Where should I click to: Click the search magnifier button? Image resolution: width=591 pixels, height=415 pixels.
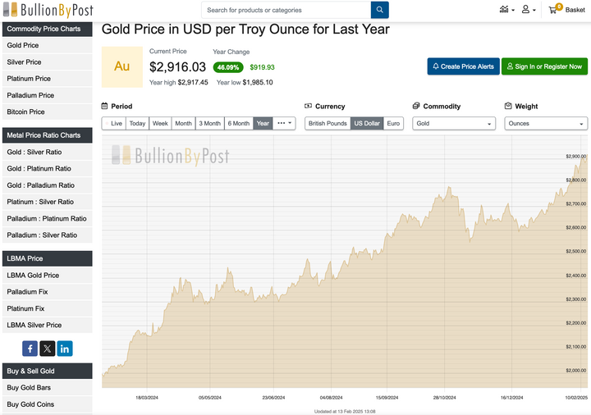[379, 10]
